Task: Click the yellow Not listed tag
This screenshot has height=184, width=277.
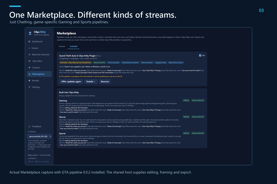Action: point(75,63)
